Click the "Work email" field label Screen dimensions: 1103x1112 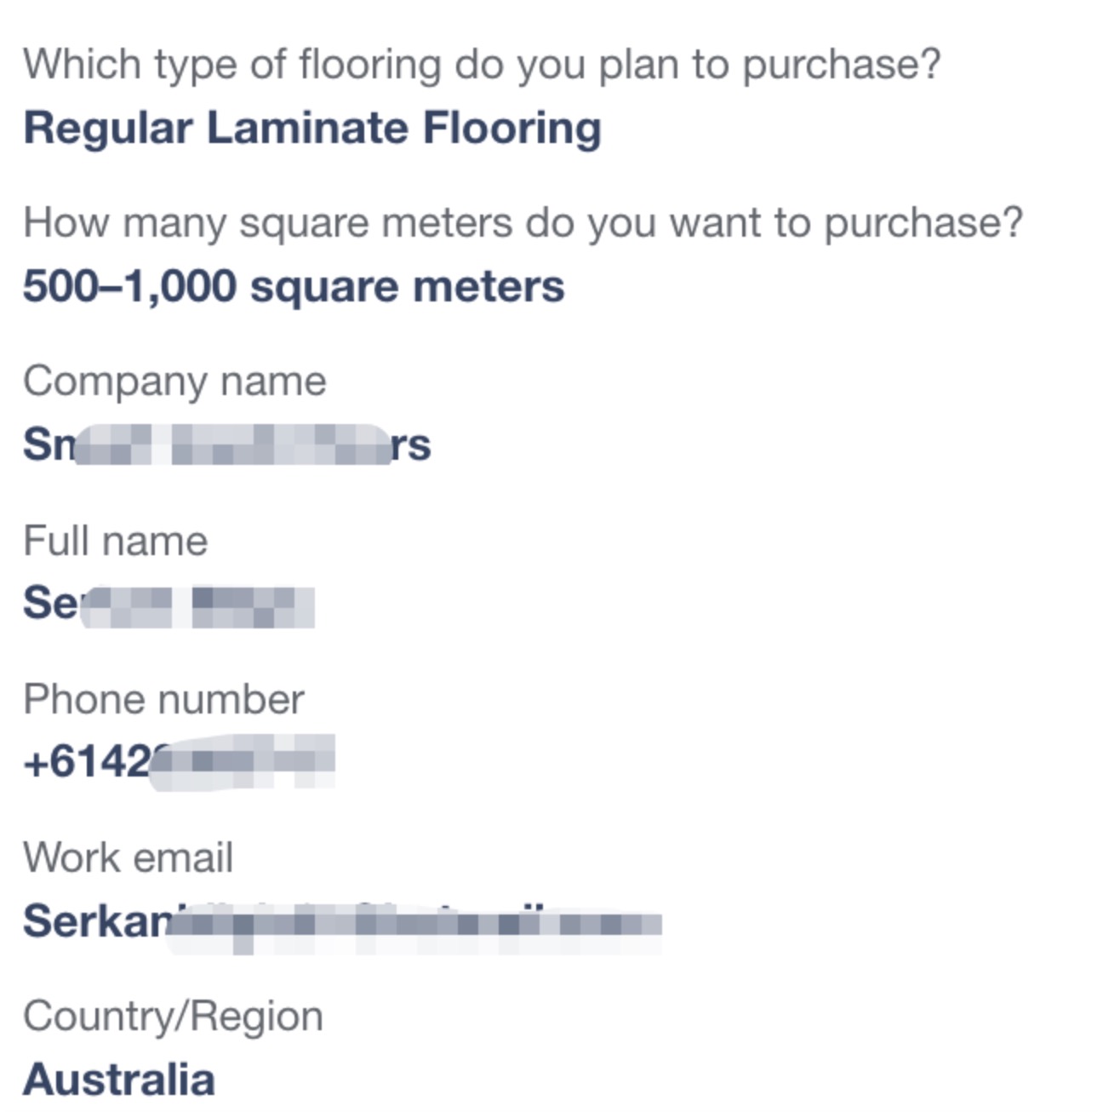coord(128,857)
